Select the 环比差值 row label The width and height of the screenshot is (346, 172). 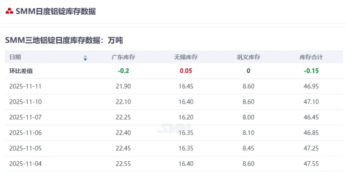pyautogui.click(x=21, y=71)
